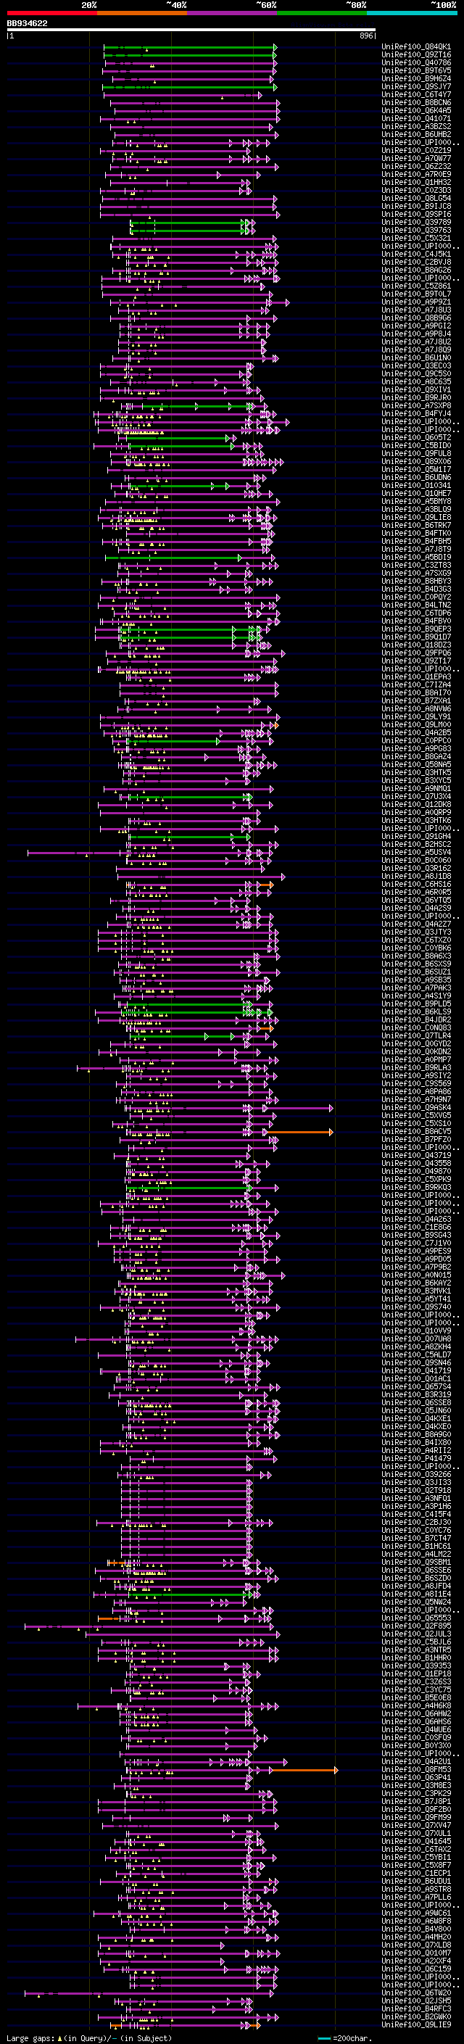Viewport: 464px width, 2044px height.
Task: Open the UniRef100_A9WC61 entry
Action: point(416,1913)
